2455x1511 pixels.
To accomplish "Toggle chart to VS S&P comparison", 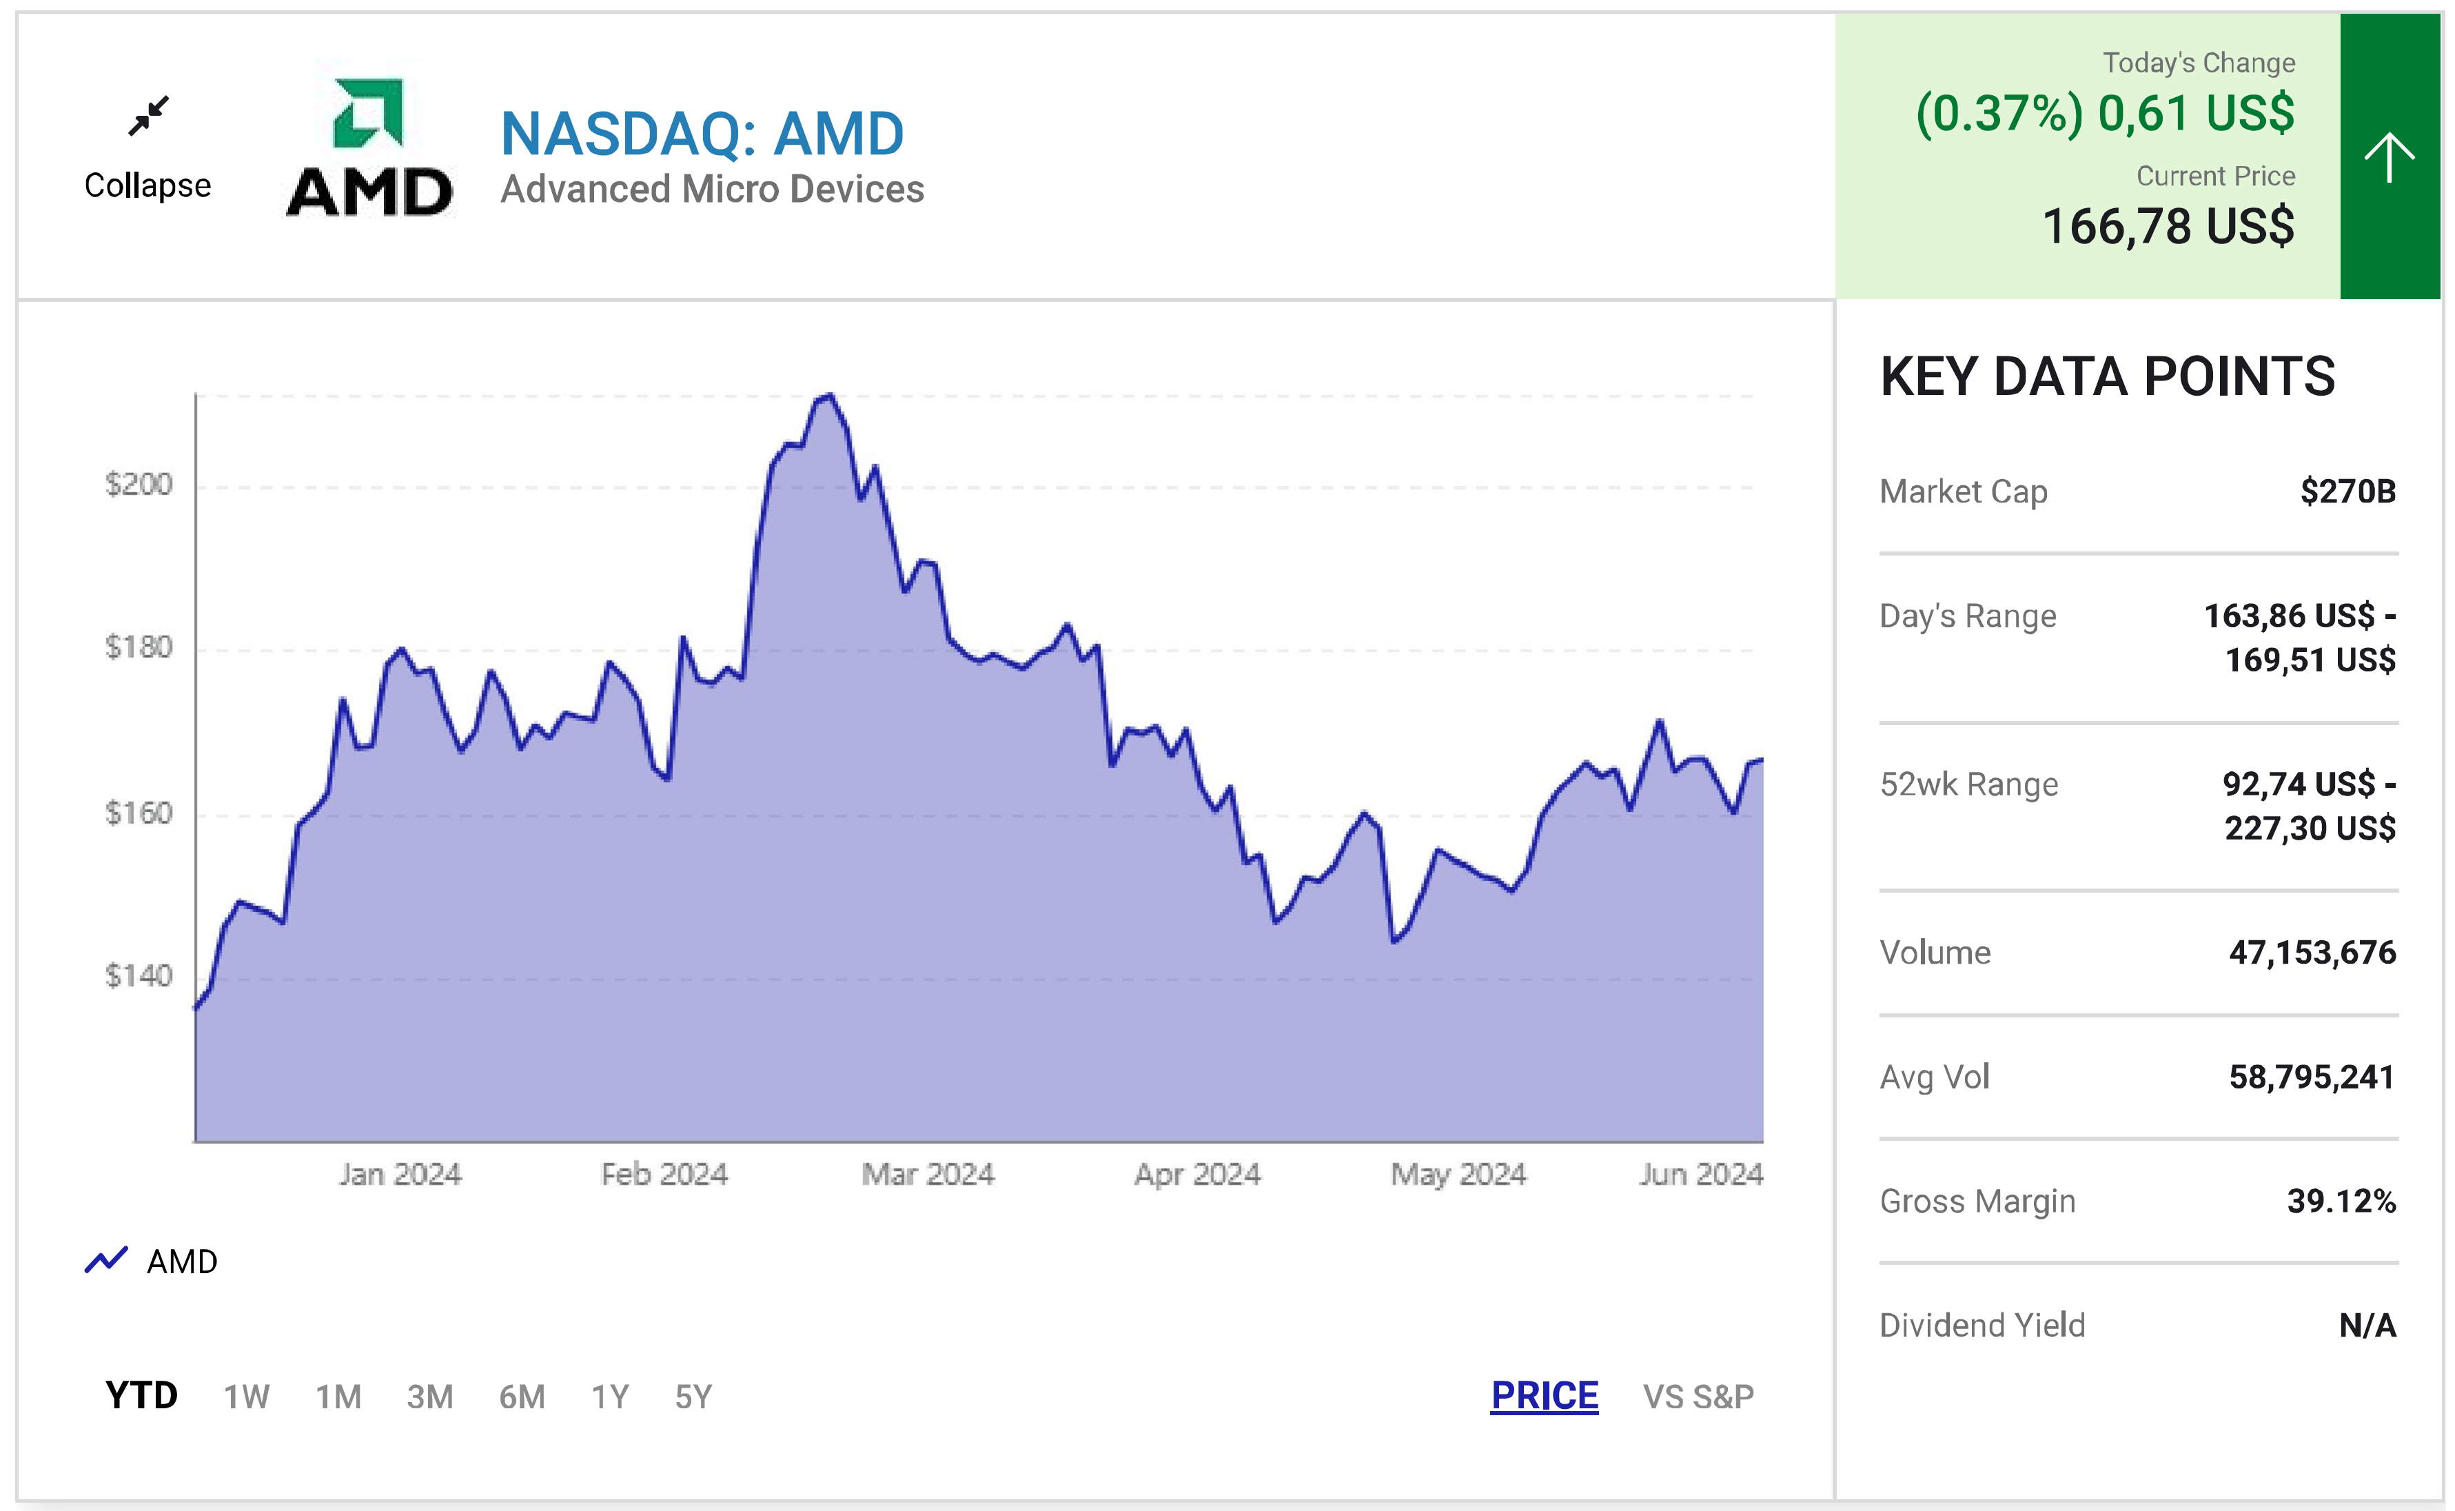I will coord(1698,1396).
